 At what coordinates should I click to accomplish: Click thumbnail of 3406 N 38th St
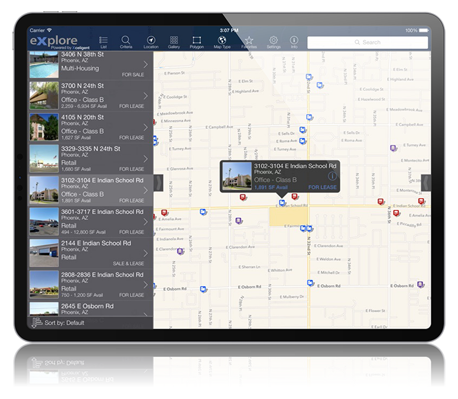tap(44, 64)
